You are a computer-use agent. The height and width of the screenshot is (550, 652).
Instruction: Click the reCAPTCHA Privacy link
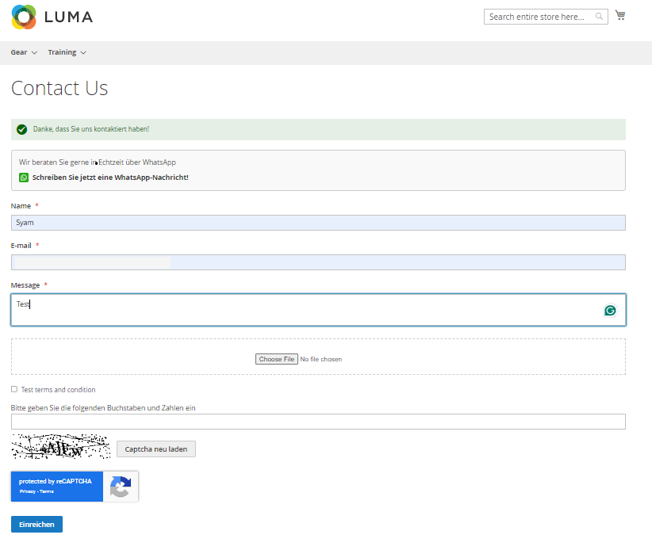coord(26,491)
